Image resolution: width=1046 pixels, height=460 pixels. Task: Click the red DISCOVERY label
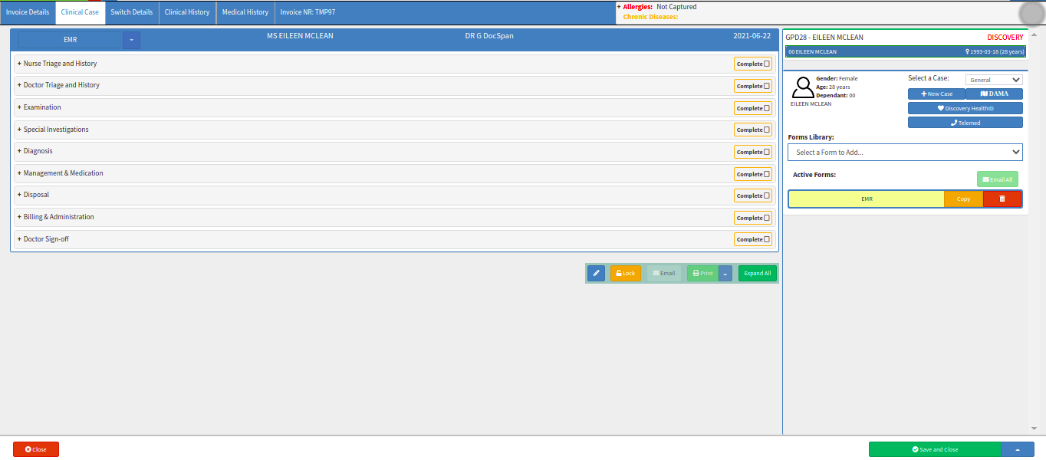[x=1005, y=37]
